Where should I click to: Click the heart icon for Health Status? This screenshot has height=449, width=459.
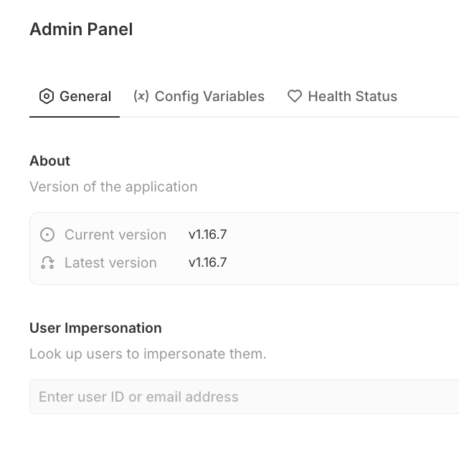pos(295,96)
